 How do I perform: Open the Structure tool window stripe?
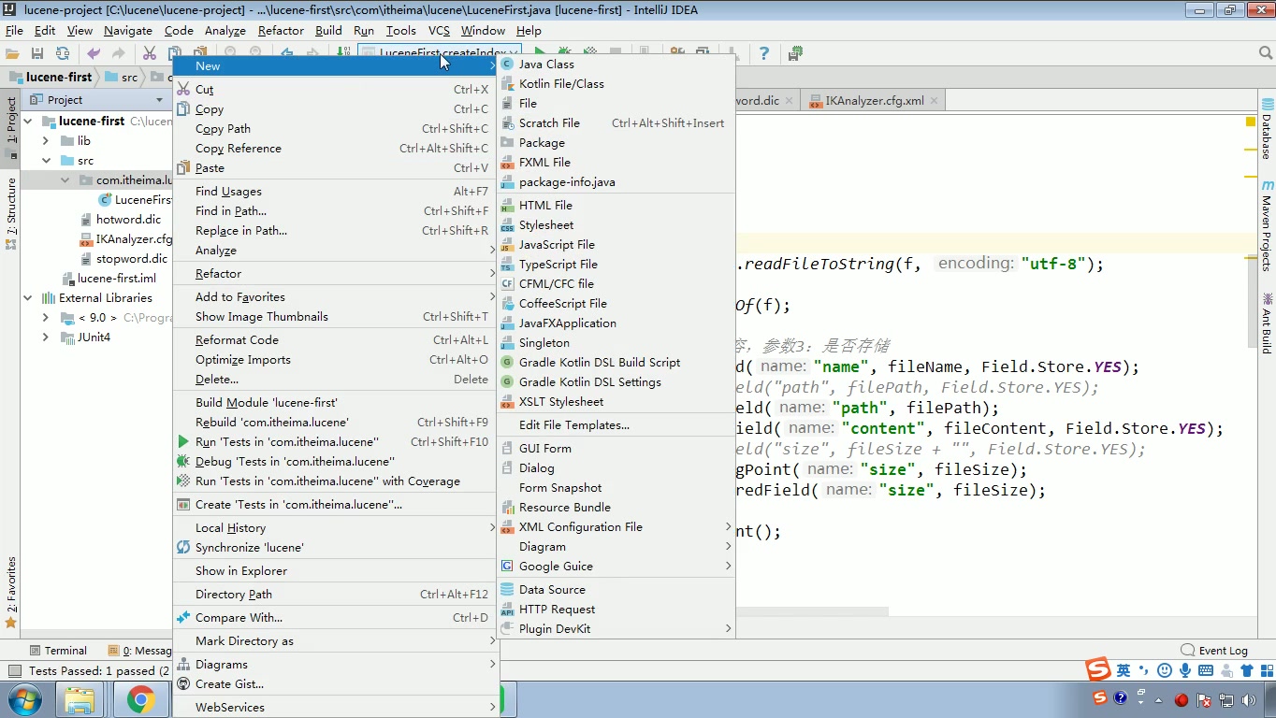pos(11,213)
